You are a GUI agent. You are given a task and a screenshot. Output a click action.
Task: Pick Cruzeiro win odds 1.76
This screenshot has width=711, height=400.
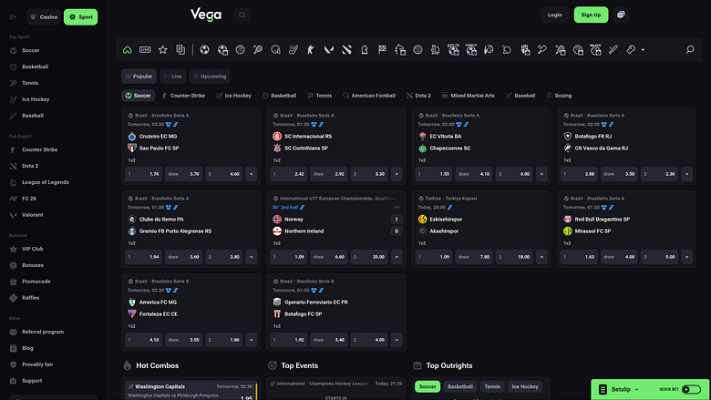[143, 174]
